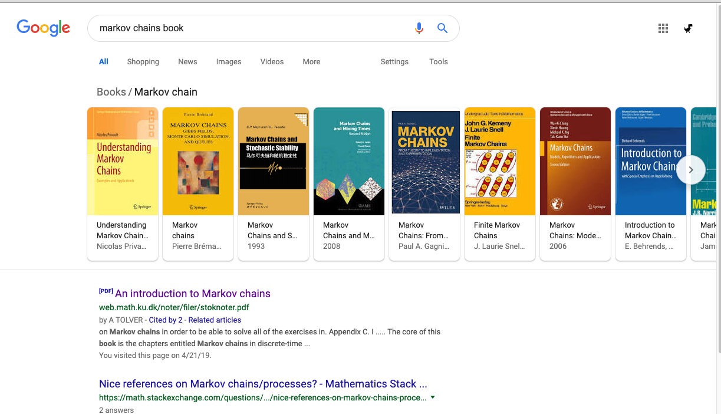Click '2 answers' text under Stack Exchange
The height and width of the screenshot is (414, 721).
pos(116,410)
